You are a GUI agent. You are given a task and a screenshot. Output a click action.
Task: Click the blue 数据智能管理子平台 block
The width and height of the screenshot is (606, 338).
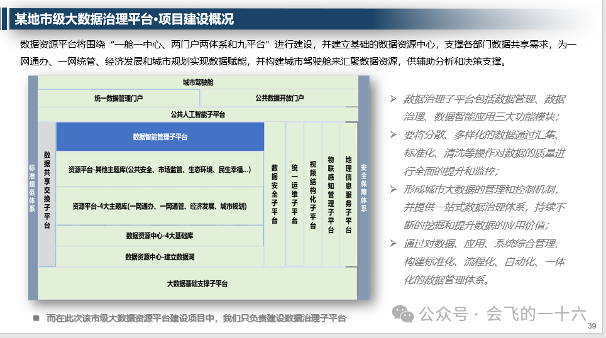[x=160, y=137]
